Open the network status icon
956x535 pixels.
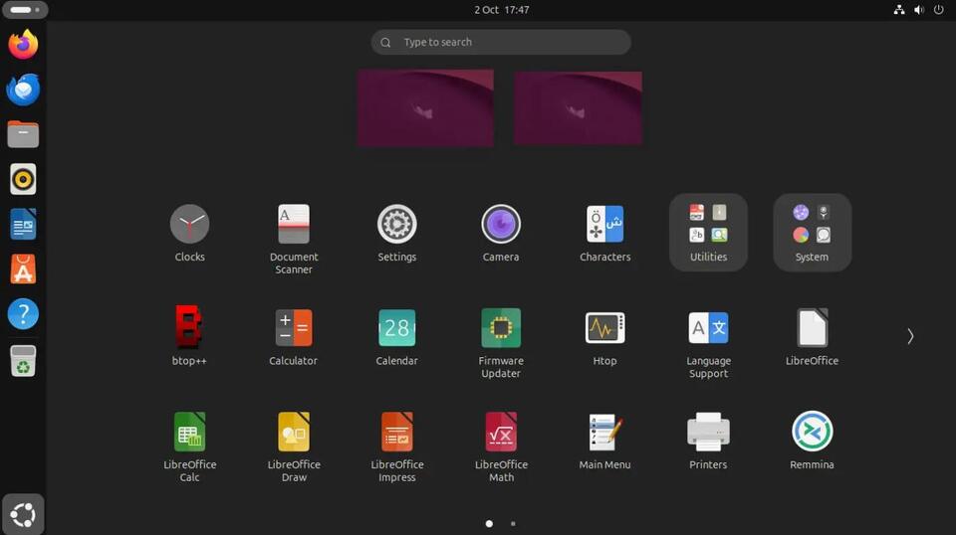(x=899, y=10)
